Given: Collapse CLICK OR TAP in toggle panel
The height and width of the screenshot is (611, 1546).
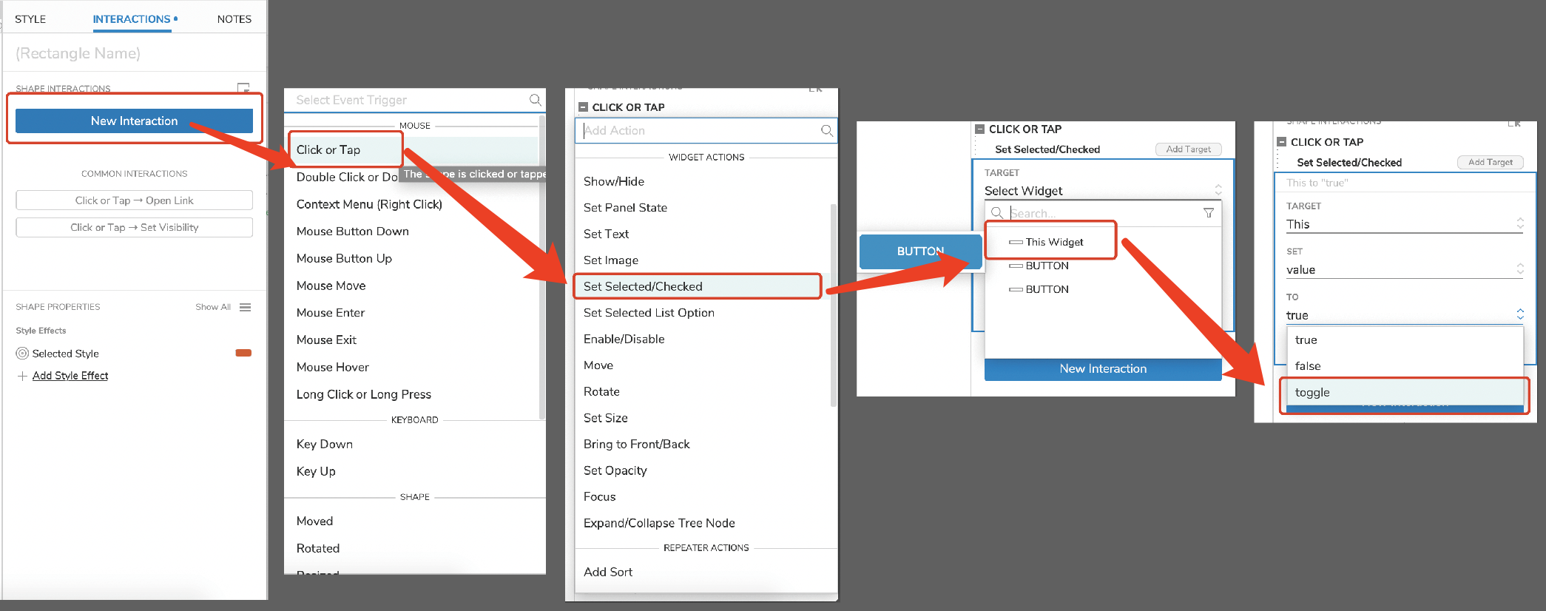Looking at the screenshot, I should 1282,142.
